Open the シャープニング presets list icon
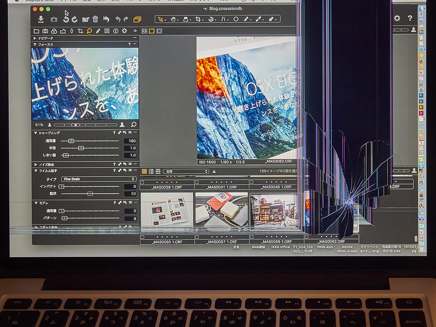Screen dimensions: 436x327 (x=130, y=133)
